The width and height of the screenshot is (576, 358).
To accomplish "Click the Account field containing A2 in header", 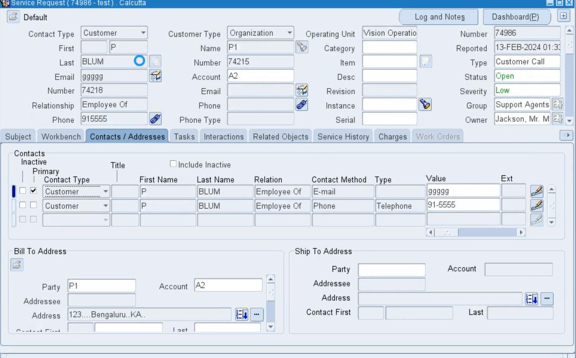I will click(x=261, y=76).
